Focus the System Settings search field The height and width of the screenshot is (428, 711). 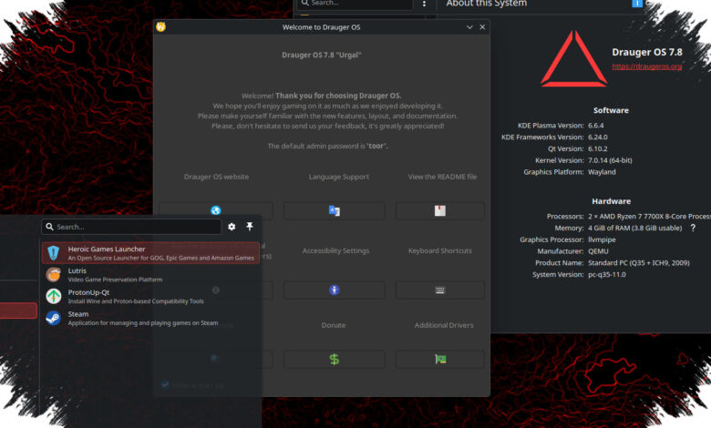pyautogui.click(x=355, y=4)
